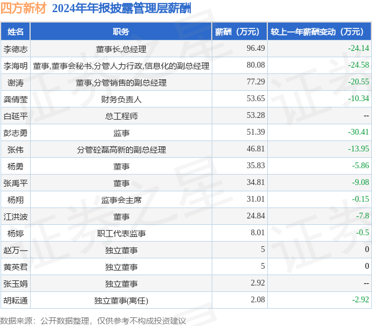Click the 较上一年薪酬变动（万元） header
This screenshot has height=326, width=372.
pos(319,32)
